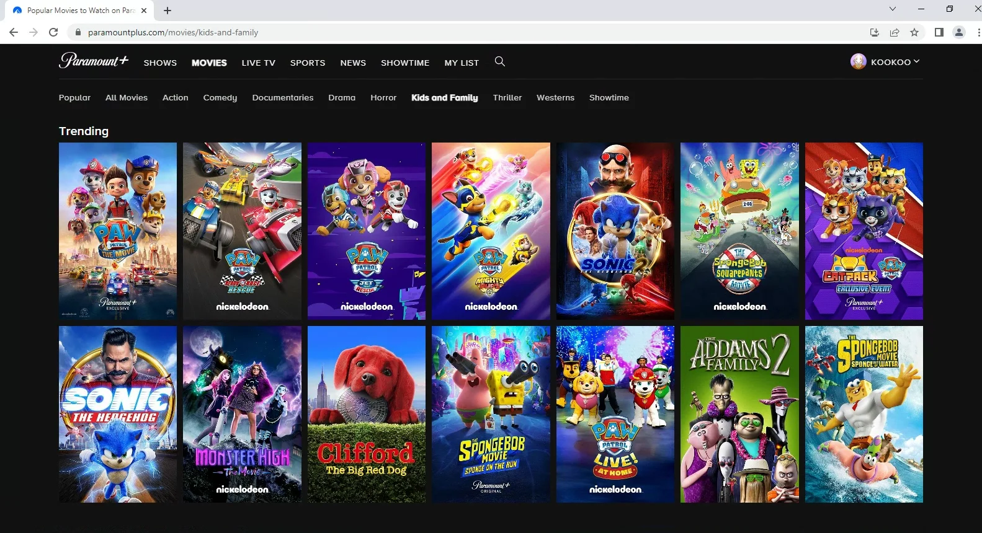Select the Comedy genre
The image size is (982, 533).
[220, 98]
